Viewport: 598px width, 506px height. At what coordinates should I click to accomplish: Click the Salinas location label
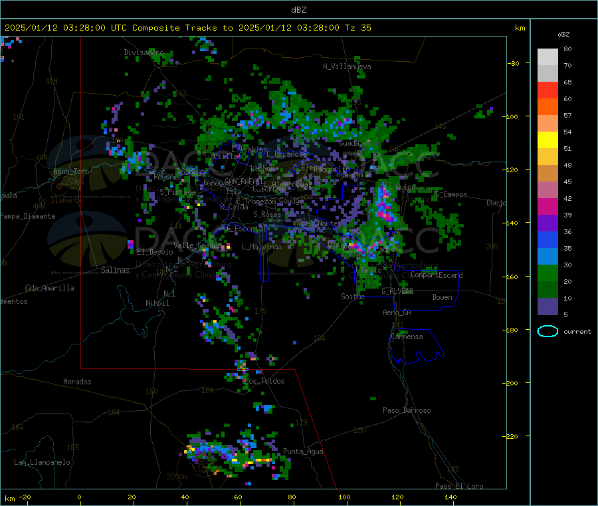(115, 270)
